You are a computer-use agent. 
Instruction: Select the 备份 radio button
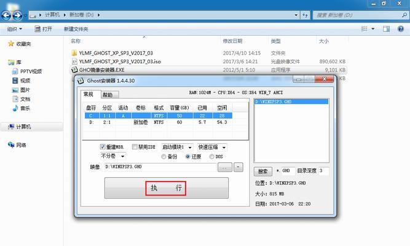[164, 156]
